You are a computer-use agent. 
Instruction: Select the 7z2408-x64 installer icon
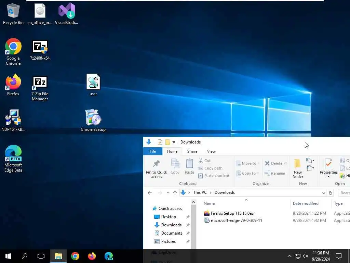pyautogui.click(x=40, y=50)
